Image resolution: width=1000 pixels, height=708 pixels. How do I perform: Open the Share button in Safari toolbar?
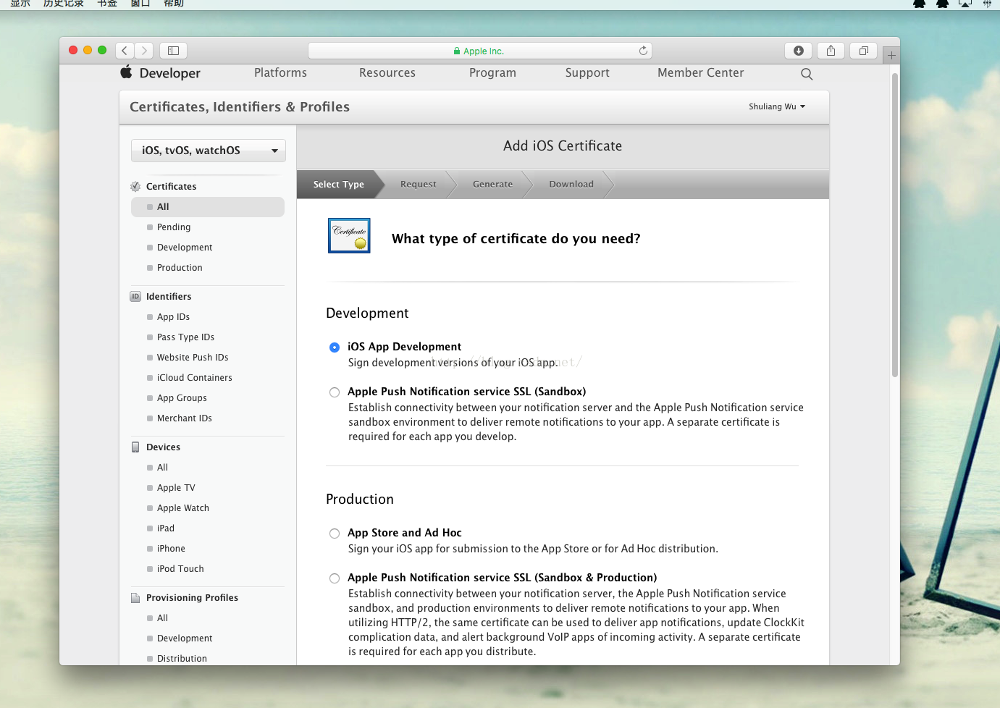(831, 51)
